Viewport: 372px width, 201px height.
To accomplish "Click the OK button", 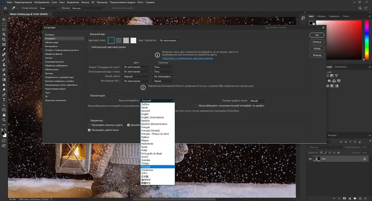I will point(317,35).
